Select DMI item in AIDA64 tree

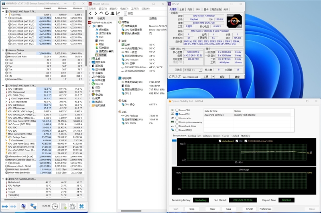click(x=100, y=37)
